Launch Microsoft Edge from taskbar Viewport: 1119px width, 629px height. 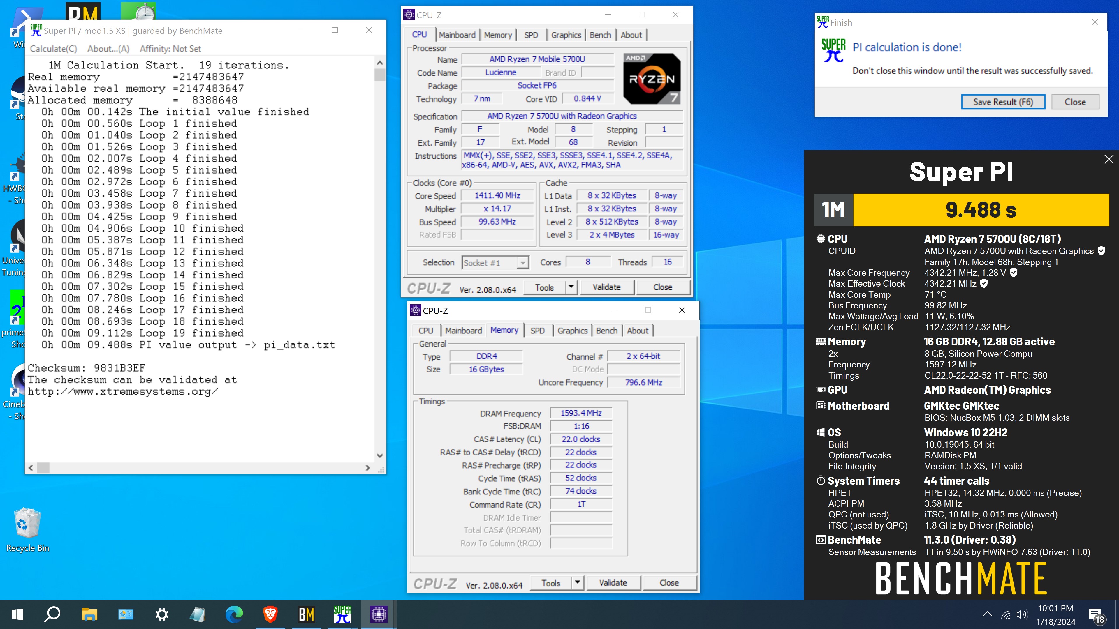(x=234, y=614)
